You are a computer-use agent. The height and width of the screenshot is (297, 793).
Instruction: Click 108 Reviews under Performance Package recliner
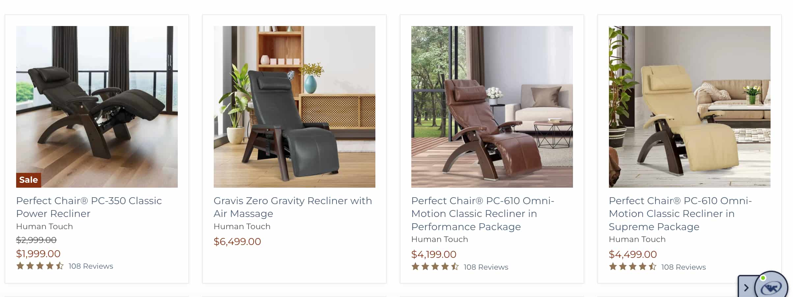486,267
